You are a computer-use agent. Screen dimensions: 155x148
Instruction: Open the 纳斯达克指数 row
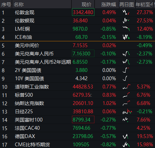point(77,103)
